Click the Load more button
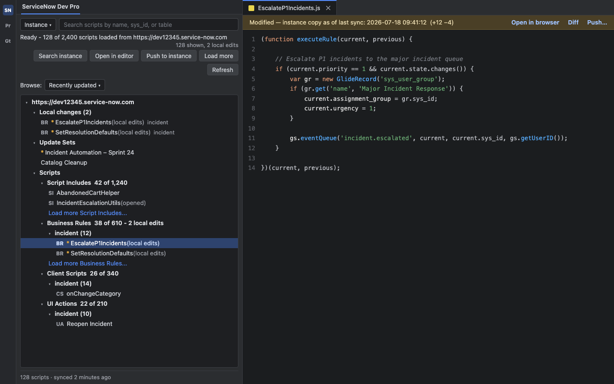Image resolution: width=614 pixels, height=384 pixels. [x=219, y=56]
